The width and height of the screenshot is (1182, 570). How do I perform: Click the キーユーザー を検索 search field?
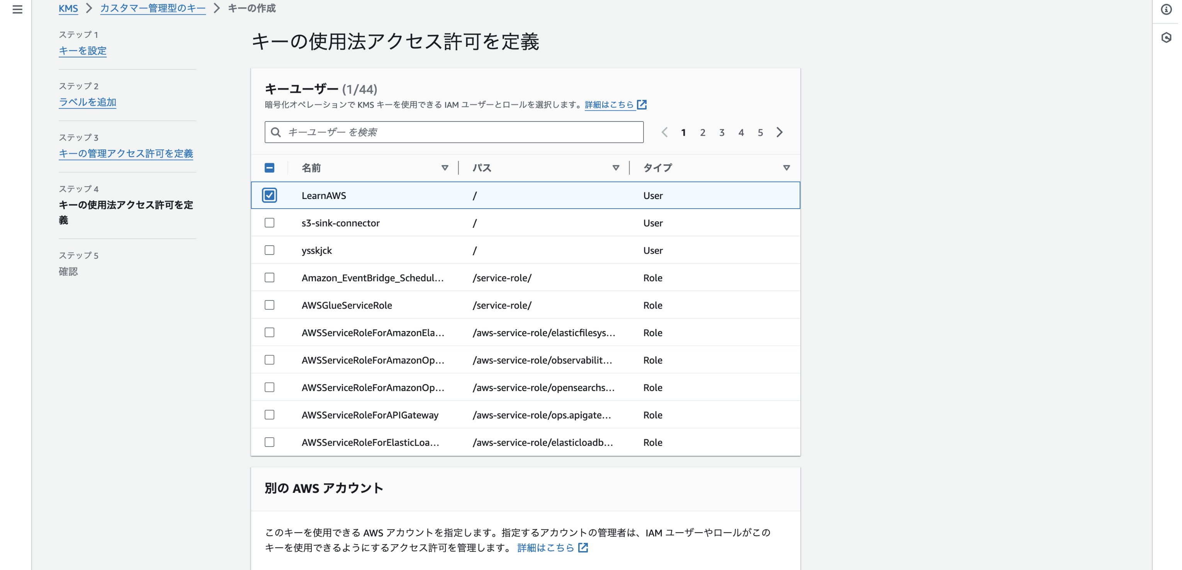click(x=459, y=132)
